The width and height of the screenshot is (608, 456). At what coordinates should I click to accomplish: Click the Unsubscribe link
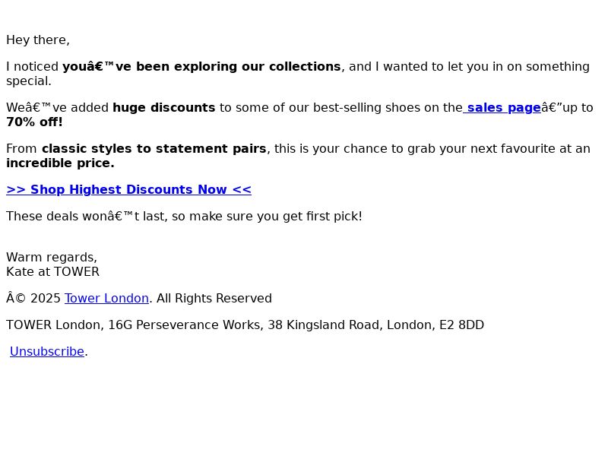click(47, 351)
